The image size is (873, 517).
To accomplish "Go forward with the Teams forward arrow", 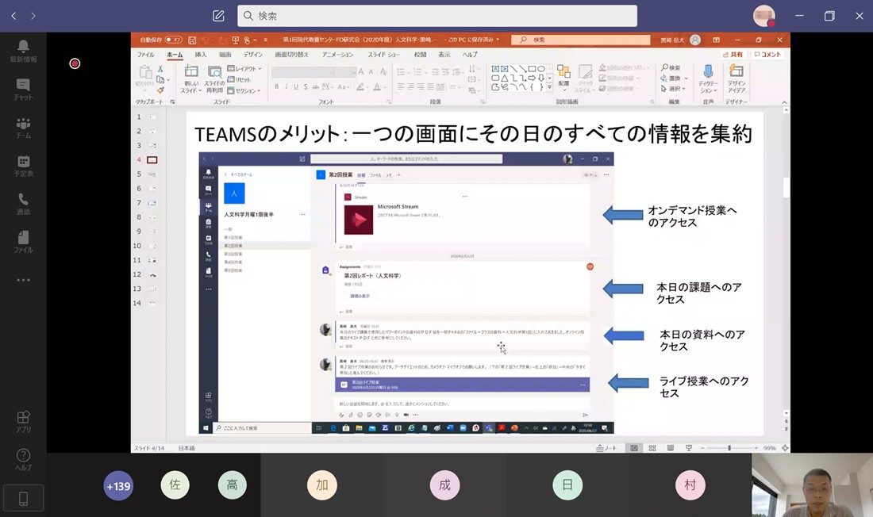I will tap(33, 16).
